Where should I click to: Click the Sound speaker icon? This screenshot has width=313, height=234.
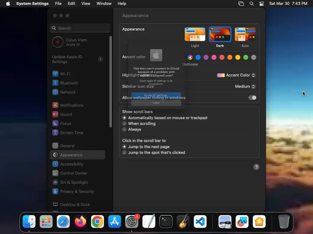tap(55, 114)
